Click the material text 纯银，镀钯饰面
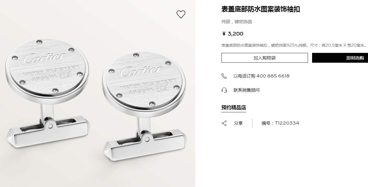 point(237,22)
